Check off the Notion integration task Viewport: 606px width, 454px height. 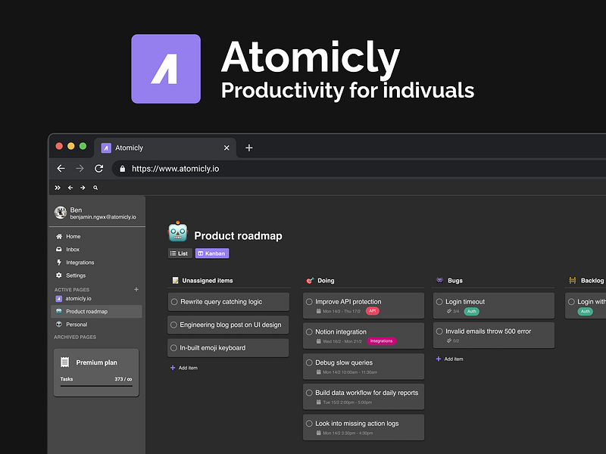pyautogui.click(x=309, y=332)
